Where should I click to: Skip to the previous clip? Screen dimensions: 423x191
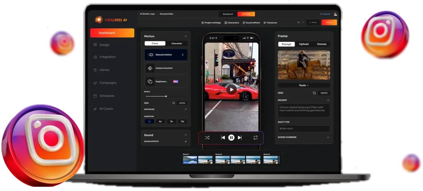pyautogui.click(x=223, y=138)
